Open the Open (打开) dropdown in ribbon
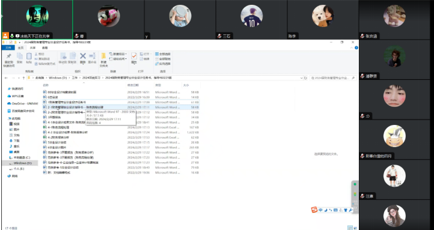The width and height of the screenshot is (434, 230). click(145, 54)
